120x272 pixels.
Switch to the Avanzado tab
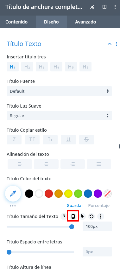coord(85,22)
